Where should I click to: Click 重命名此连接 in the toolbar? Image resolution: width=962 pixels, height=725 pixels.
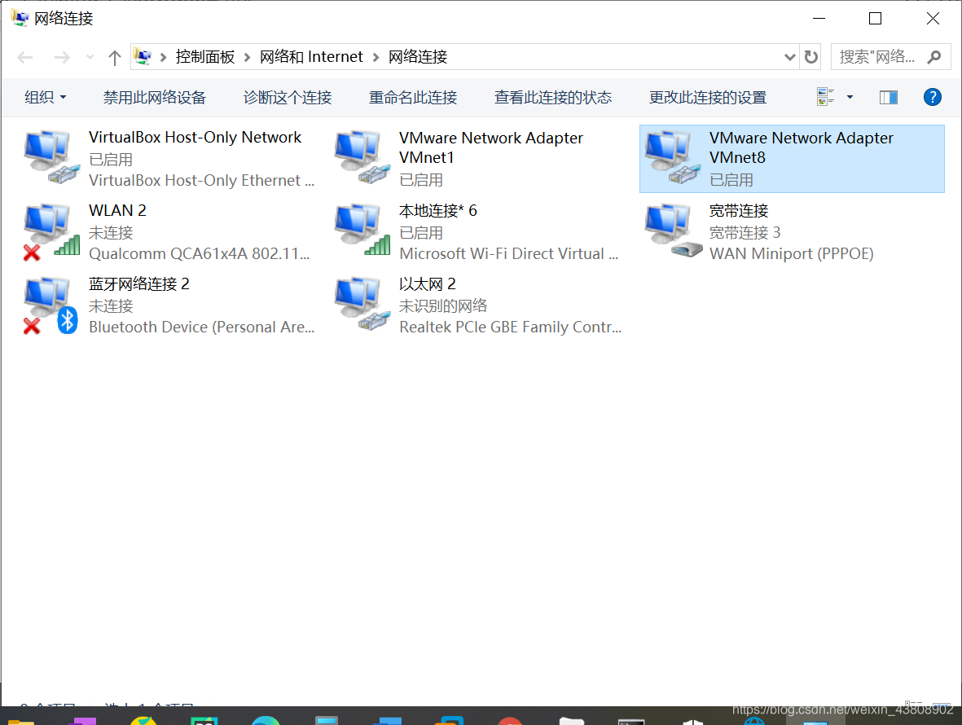tap(413, 97)
